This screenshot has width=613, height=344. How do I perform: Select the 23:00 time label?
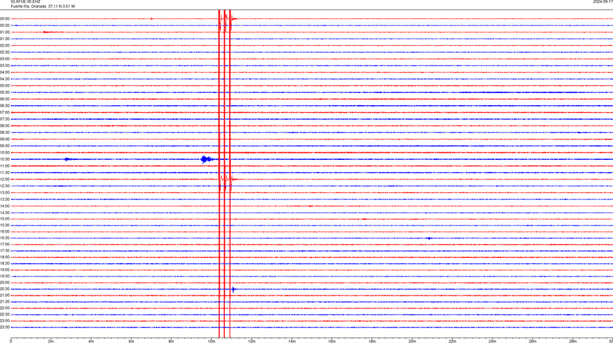(5, 321)
